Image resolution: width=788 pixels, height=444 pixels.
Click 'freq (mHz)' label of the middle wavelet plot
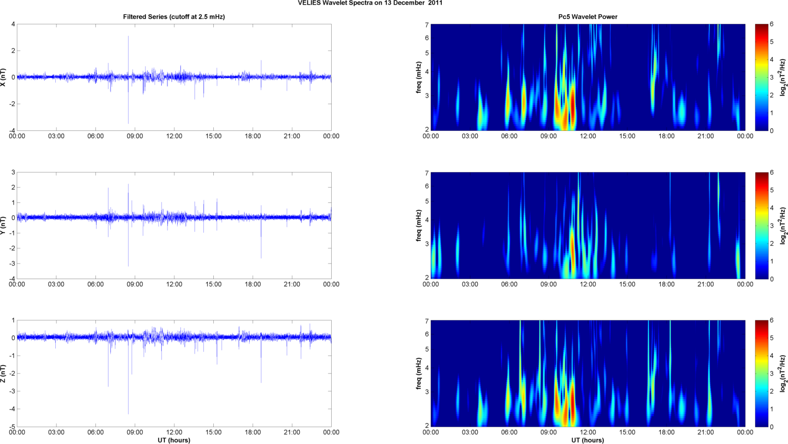point(419,225)
